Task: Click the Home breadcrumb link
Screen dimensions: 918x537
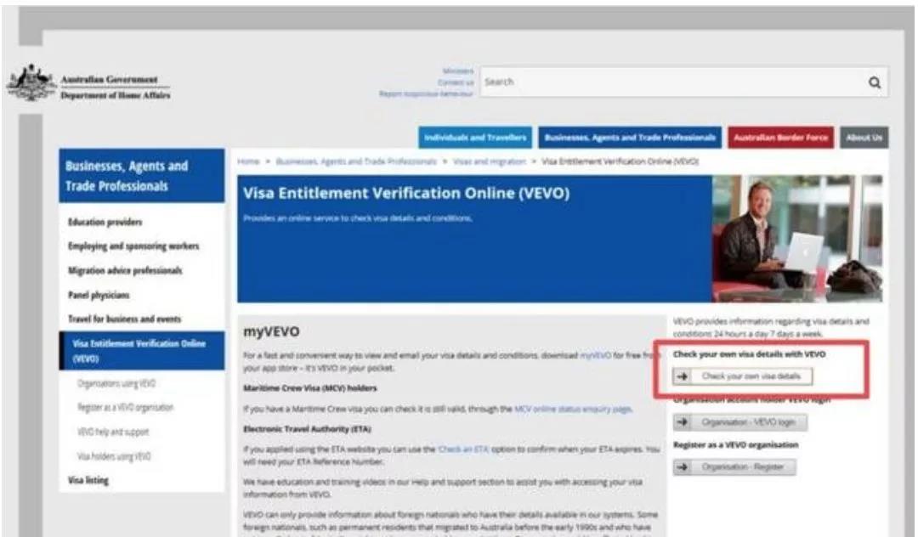Action: pyautogui.click(x=247, y=159)
